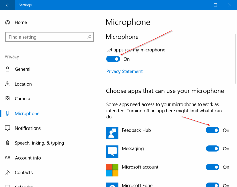Click the back arrow in the title bar

pyautogui.click(x=7, y=5)
